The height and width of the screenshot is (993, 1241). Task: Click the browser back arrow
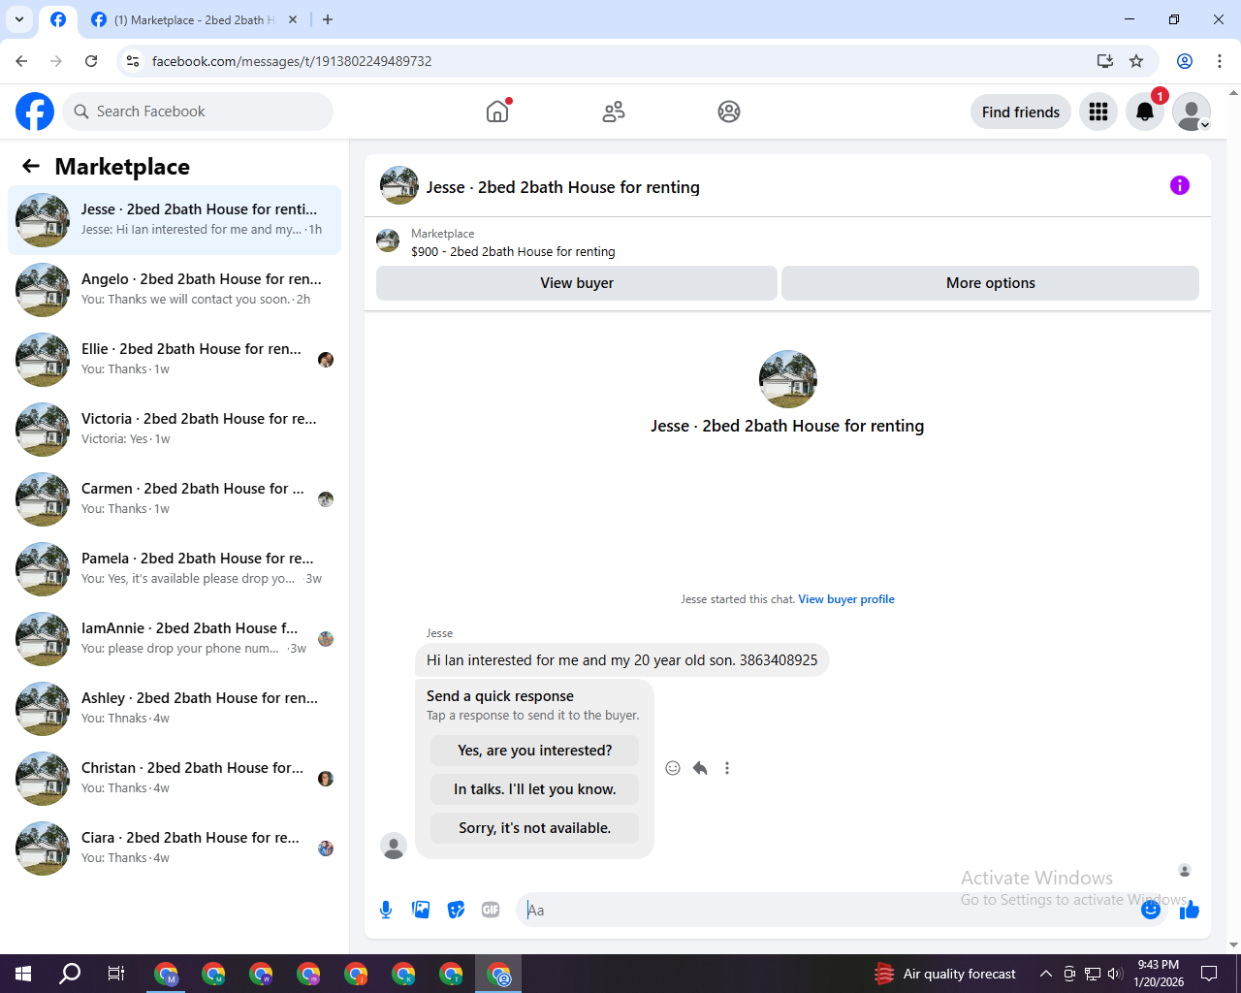click(x=21, y=61)
